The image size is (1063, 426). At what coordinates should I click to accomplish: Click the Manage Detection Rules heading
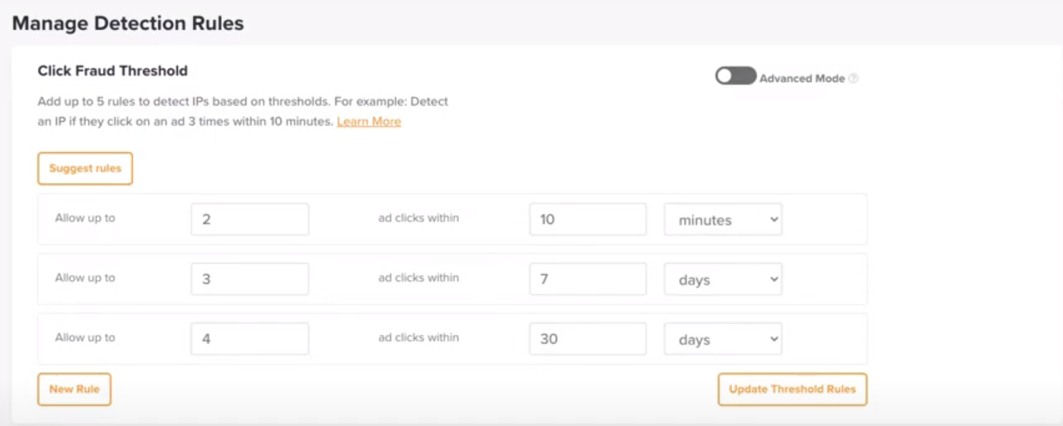[x=128, y=23]
